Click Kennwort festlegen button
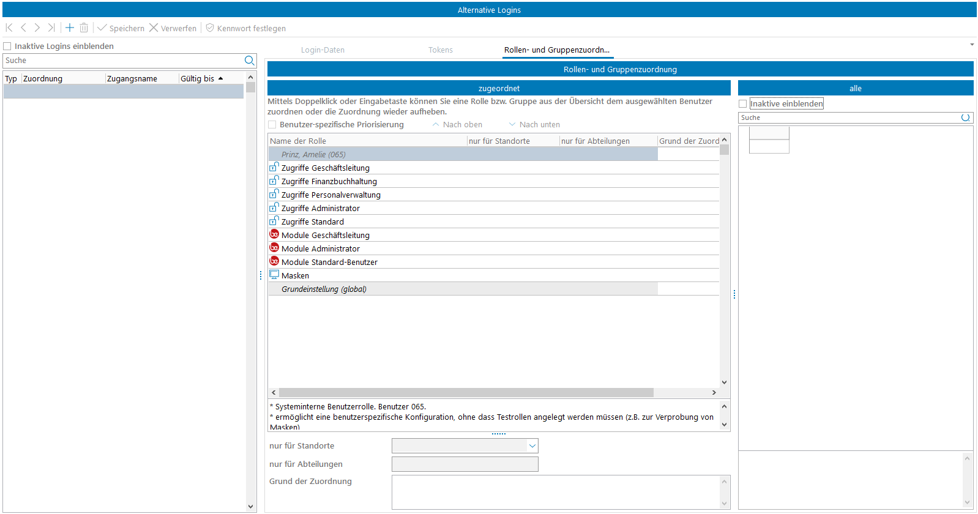The width and height of the screenshot is (978, 514). 245,28
